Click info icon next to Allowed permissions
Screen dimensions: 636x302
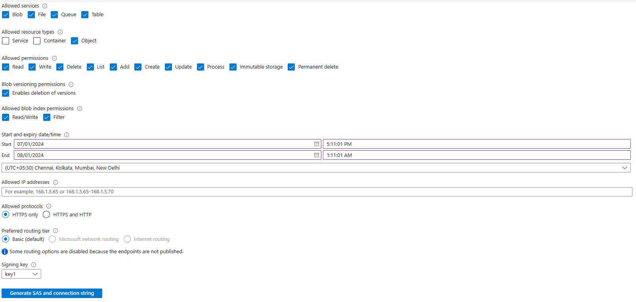[54, 58]
